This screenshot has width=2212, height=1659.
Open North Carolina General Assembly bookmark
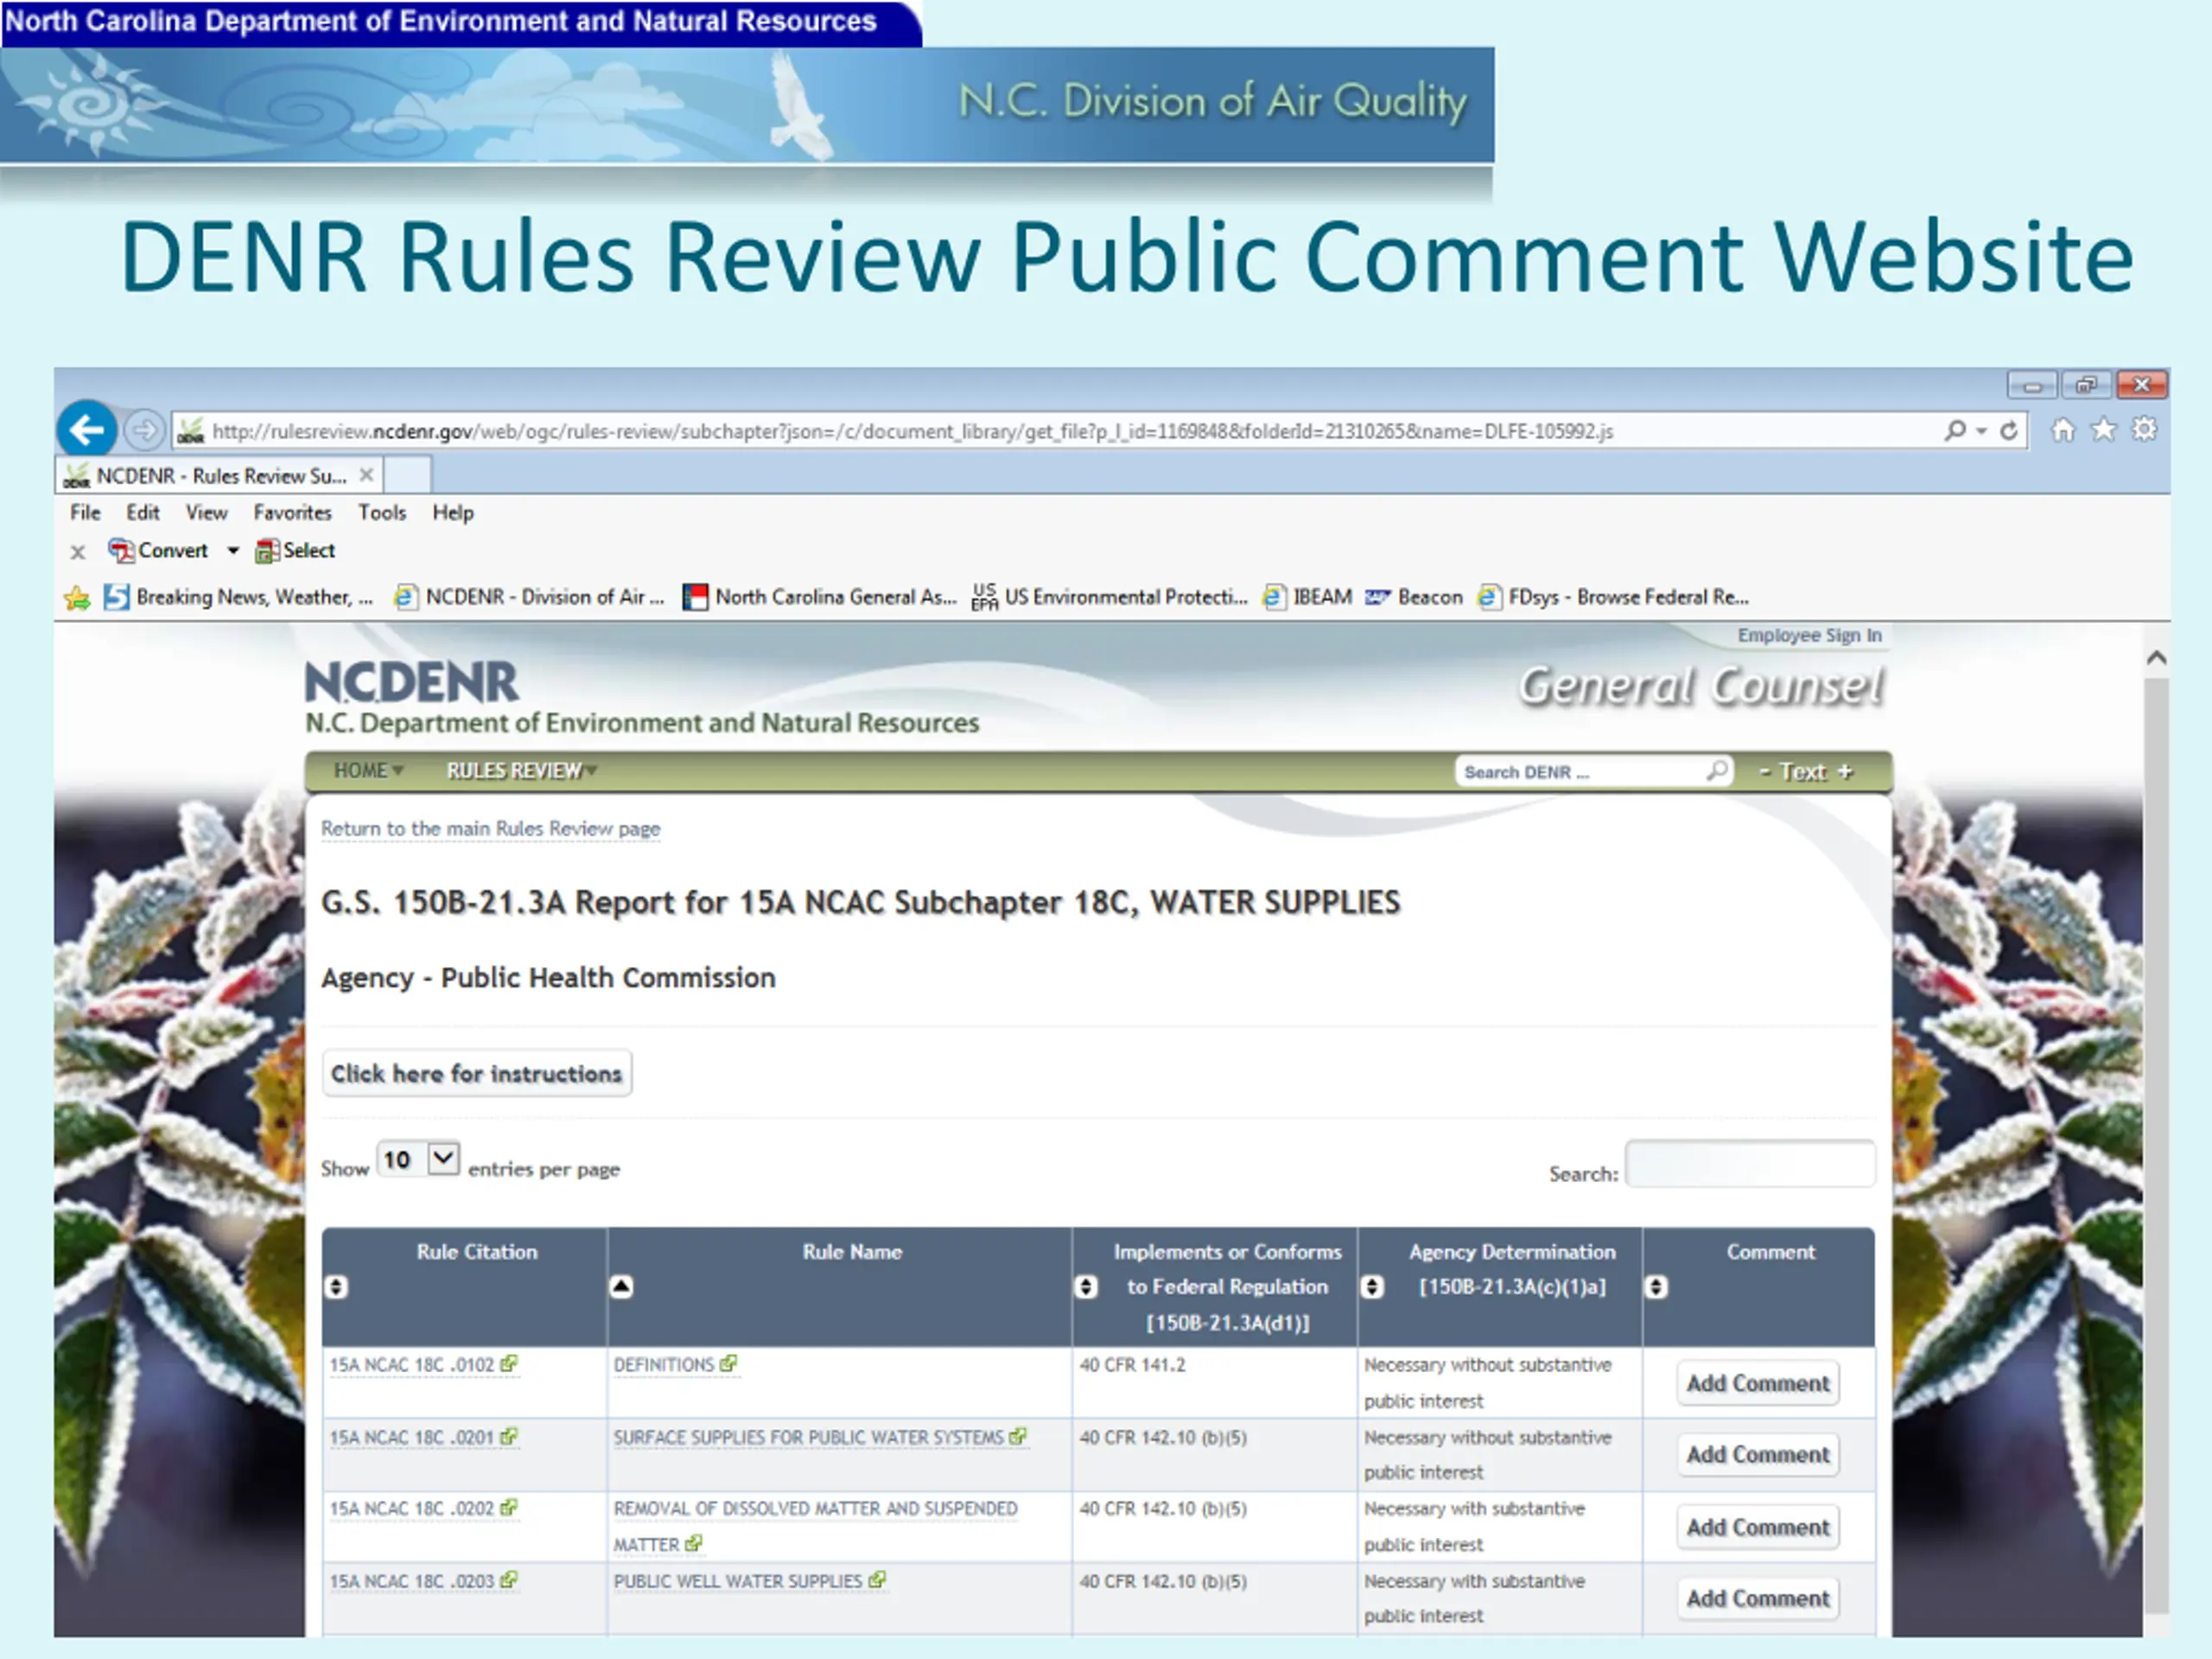click(x=820, y=597)
